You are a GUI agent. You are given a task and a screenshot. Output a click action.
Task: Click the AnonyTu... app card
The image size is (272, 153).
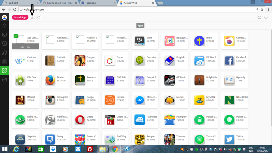coord(55,41)
